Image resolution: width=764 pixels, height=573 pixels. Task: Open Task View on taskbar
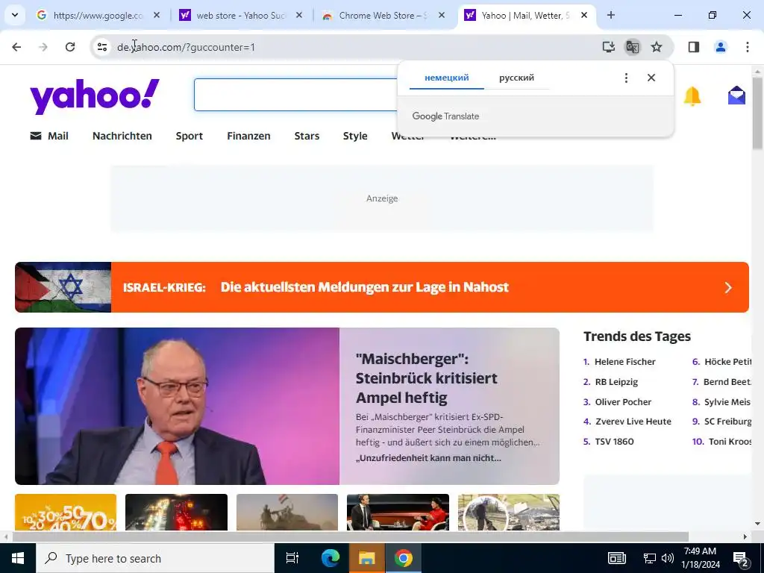click(x=292, y=558)
